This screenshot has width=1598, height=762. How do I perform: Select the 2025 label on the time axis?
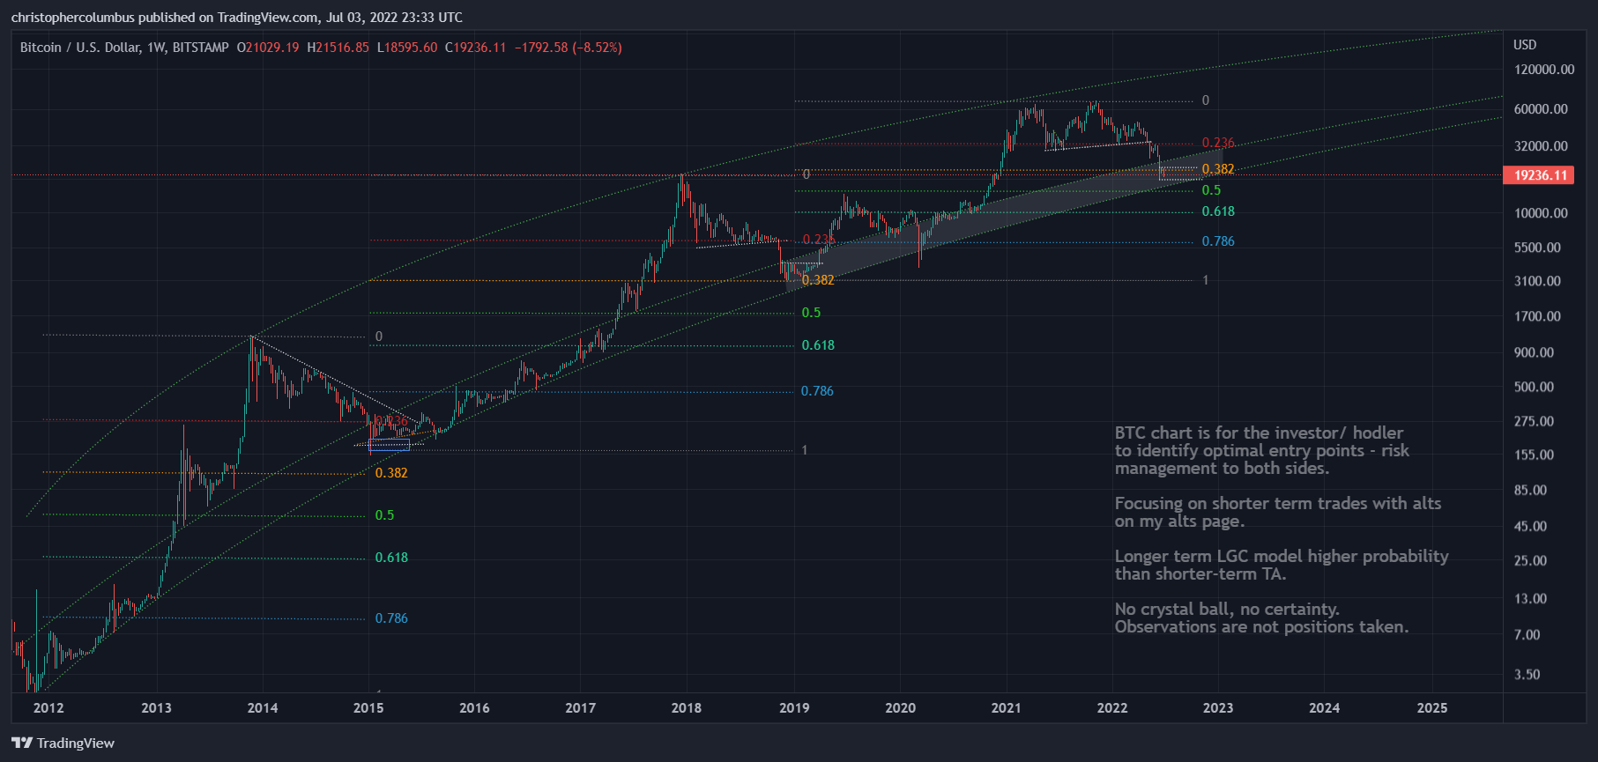1431,707
